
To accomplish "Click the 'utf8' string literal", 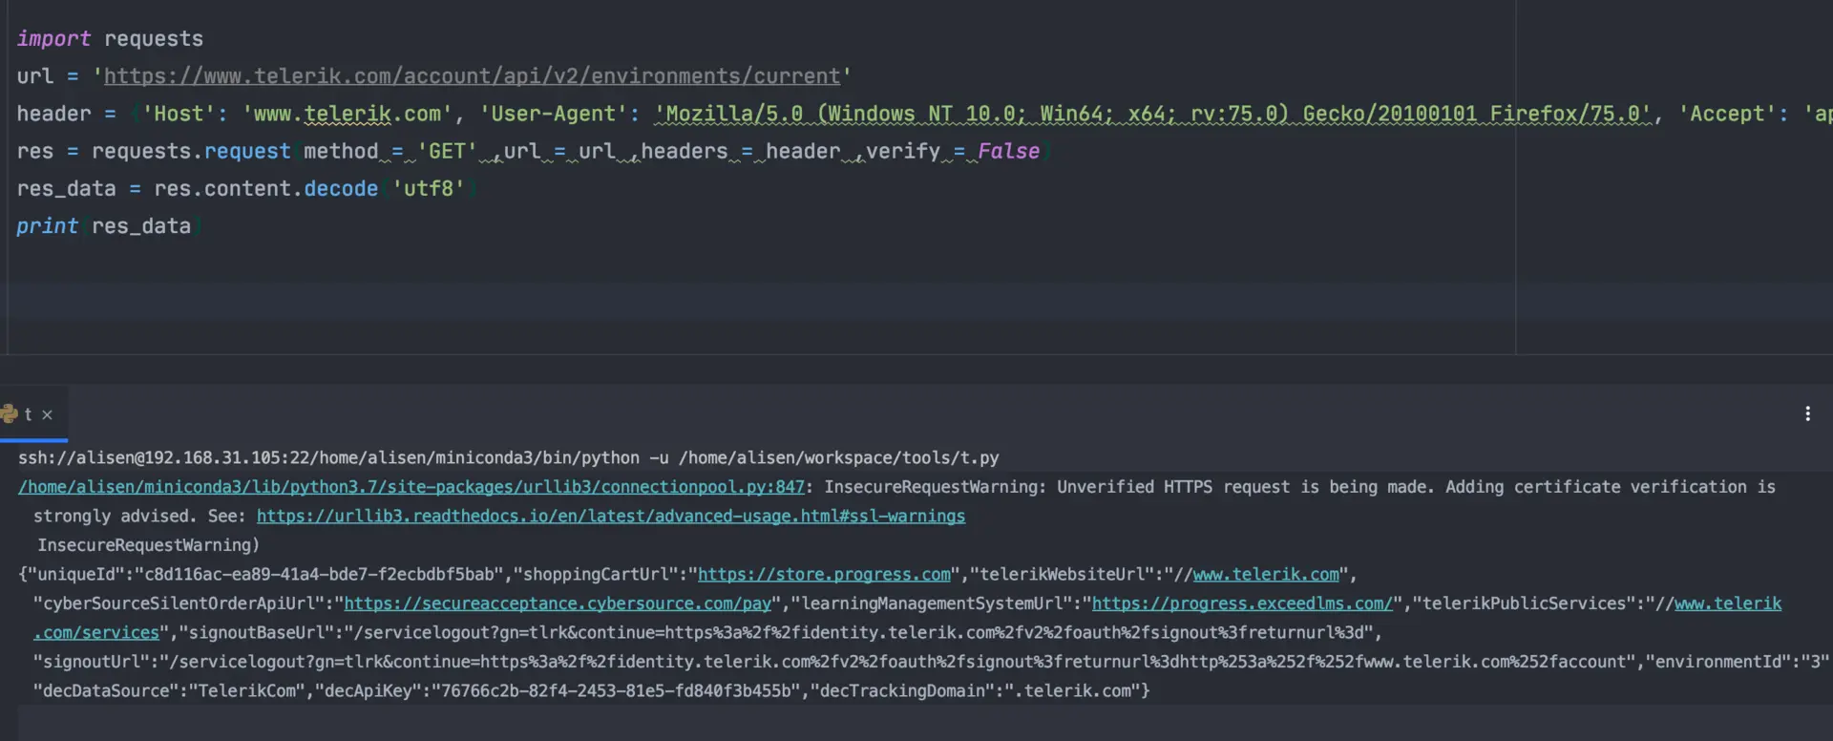I will (x=429, y=188).
